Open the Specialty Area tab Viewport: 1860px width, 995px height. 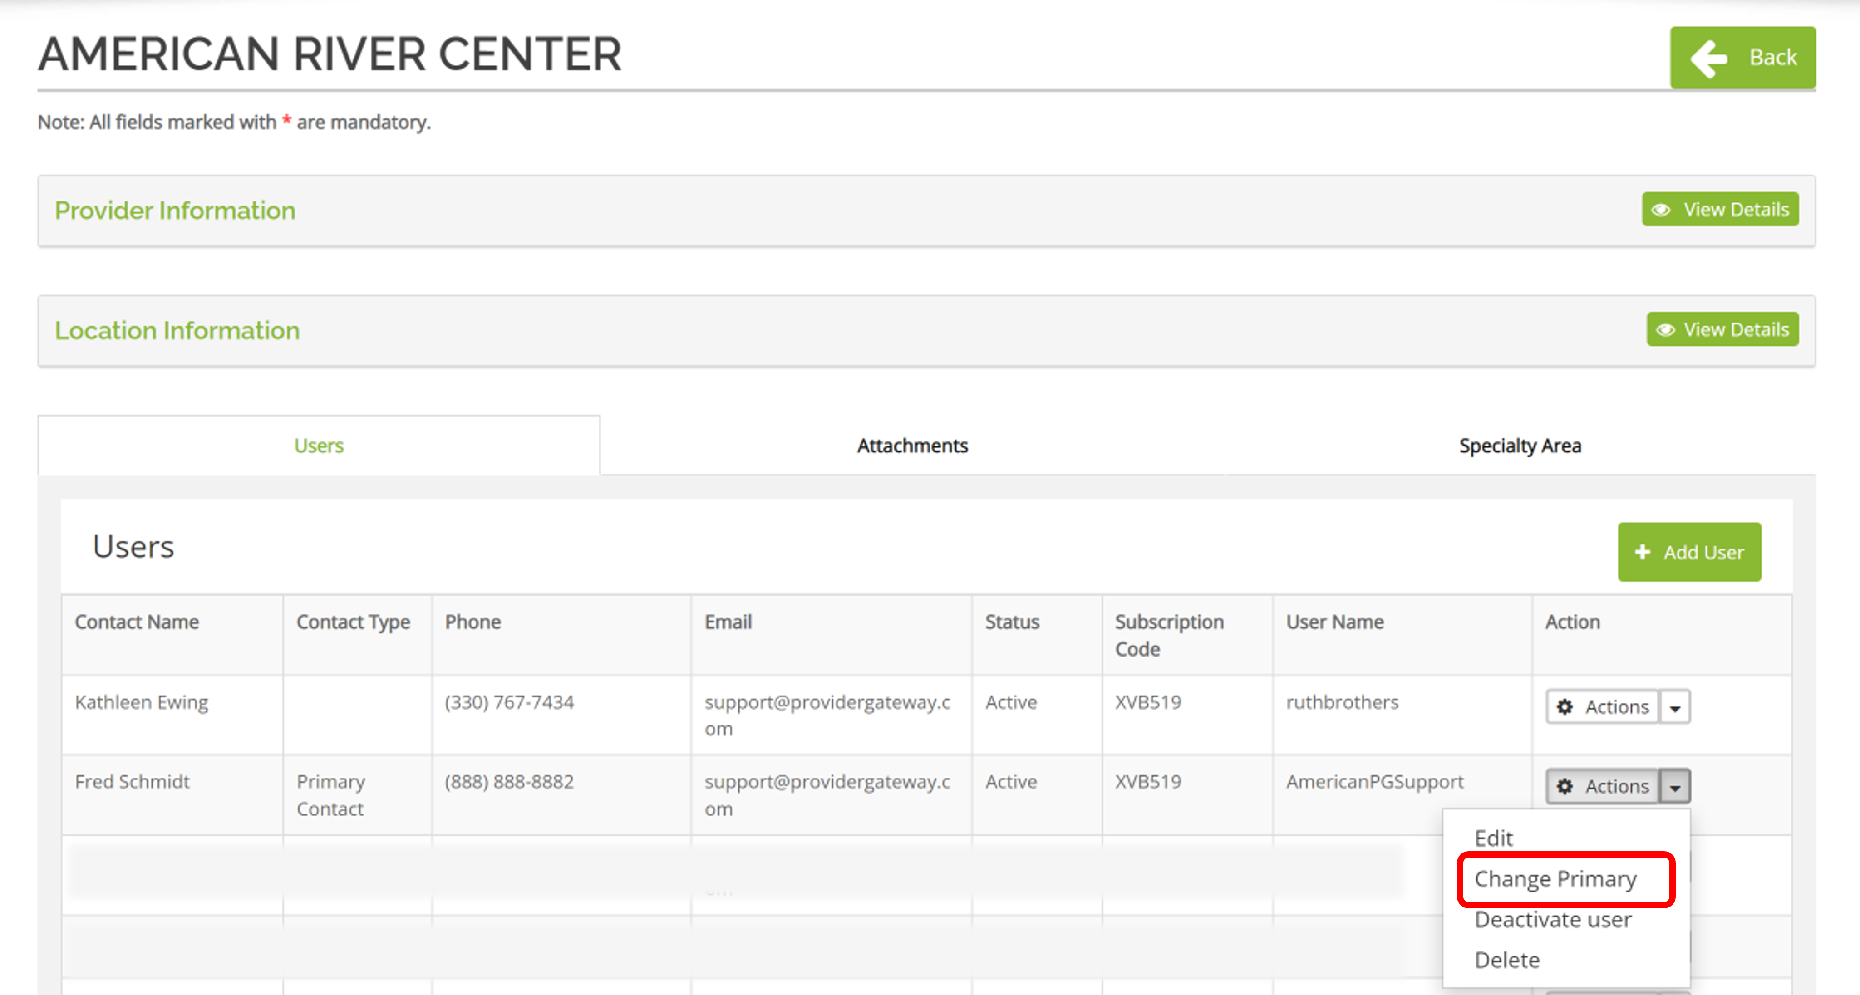(x=1519, y=445)
